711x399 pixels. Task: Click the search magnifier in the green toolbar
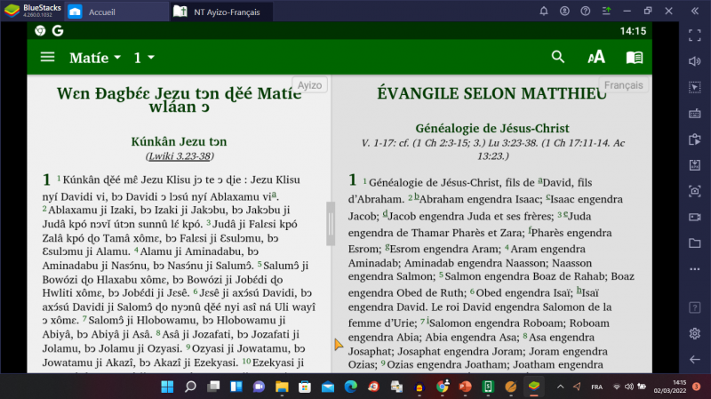coord(558,57)
